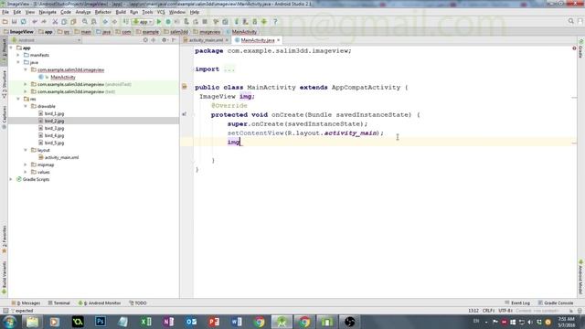Select activity_main.xml in layout folder
Screen dimensions: 585x329
coord(61,157)
